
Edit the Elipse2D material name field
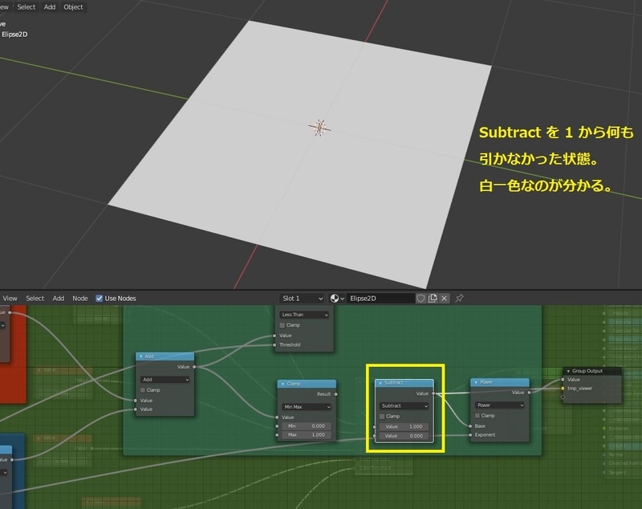coord(380,299)
